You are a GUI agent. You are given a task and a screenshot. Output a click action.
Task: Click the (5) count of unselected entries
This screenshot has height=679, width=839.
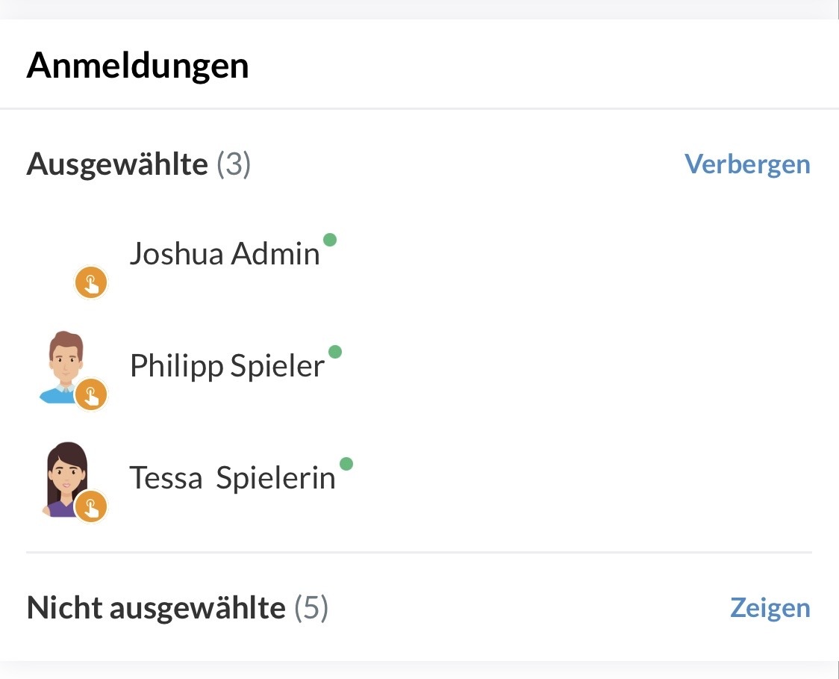(311, 608)
